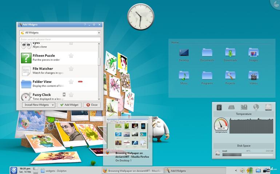This screenshot has height=174, width=280.
Task: Select the Fuzzy Clock stopwatch icon
Action: click(x=26, y=96)
